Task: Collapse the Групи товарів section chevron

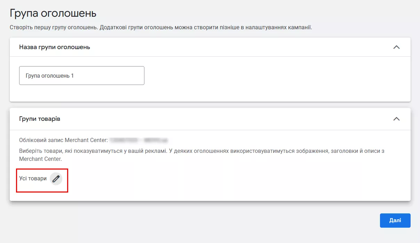Action: [396, 119]
